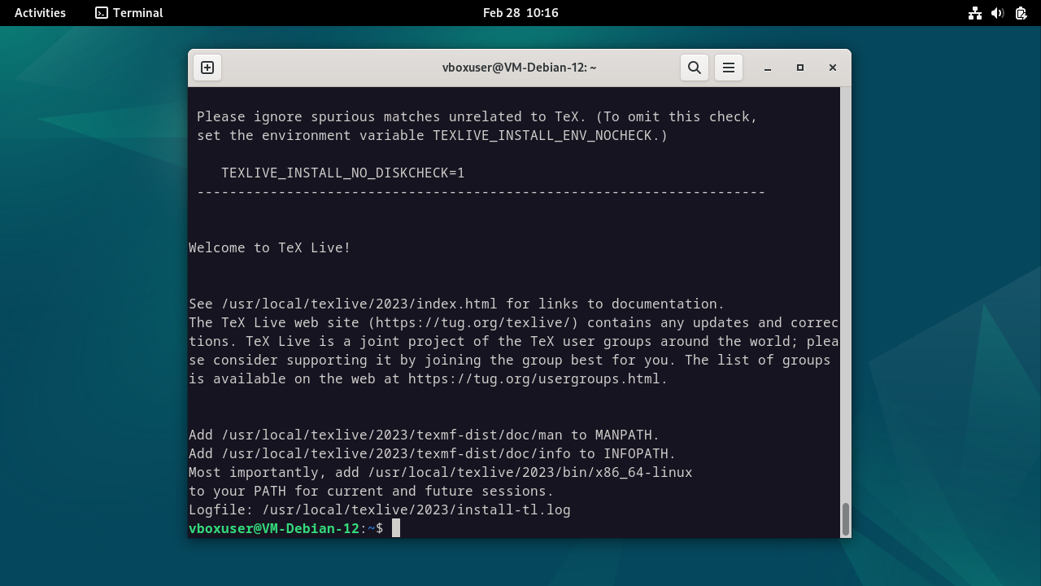Click 'to your PATH for current' line
Image resolution: width=1041 pixels, height=586 pixels.
coord(372,491)
